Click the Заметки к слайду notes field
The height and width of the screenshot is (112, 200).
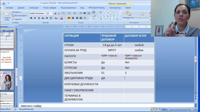[107, 106]
